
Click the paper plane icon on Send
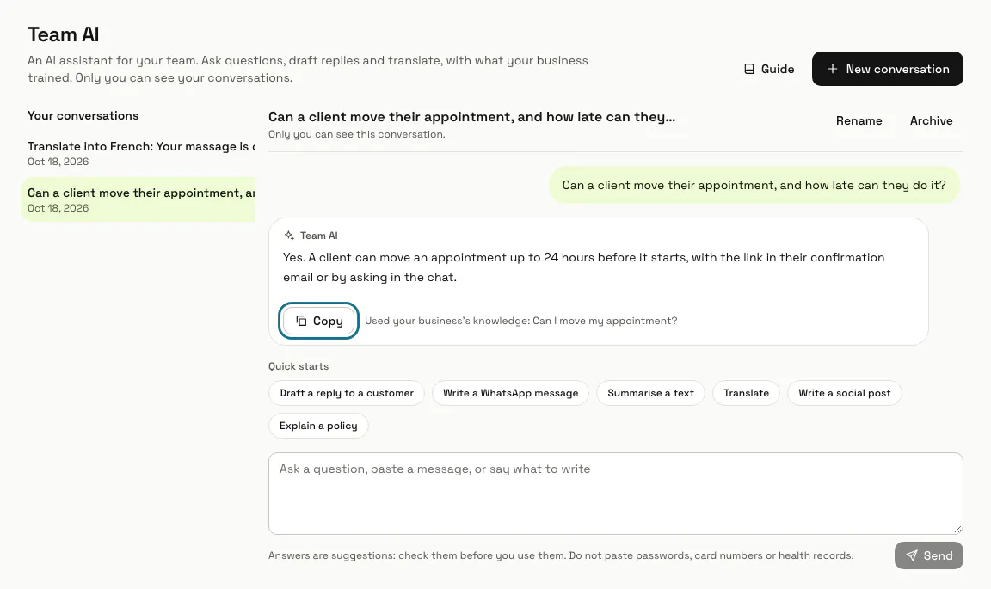(x=911, y=555)
